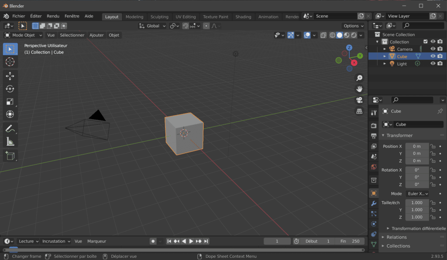Toggle camera view in viewport
Screen dimensions: 447x260
359,100
